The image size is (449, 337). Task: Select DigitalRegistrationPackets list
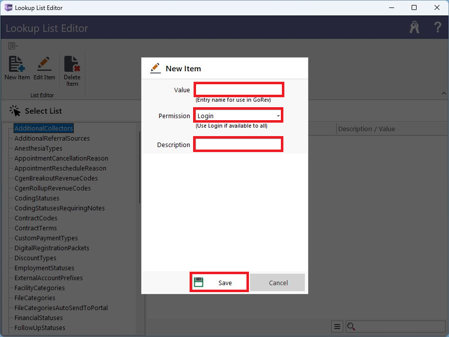click(52, 248)
